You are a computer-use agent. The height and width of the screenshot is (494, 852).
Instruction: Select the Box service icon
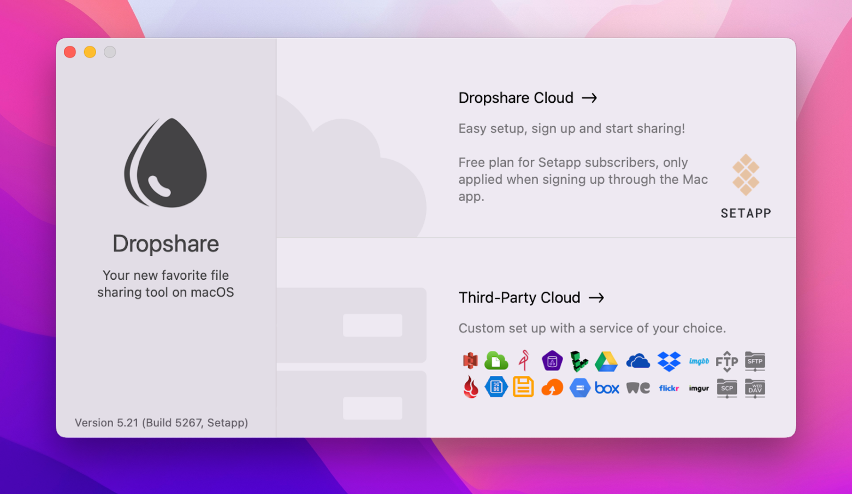point(607,387)
